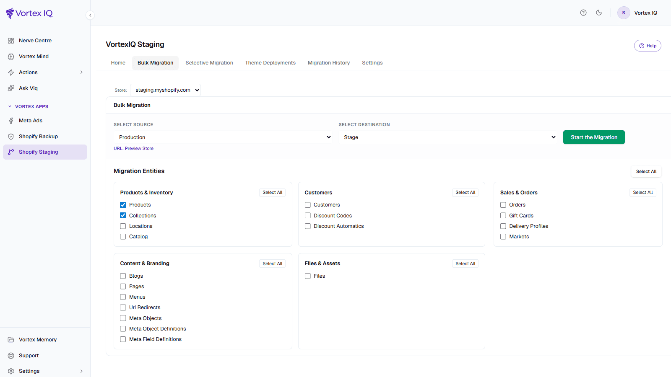
Task: Switch to the Selective Migration tab
Action: click(209, 63)
